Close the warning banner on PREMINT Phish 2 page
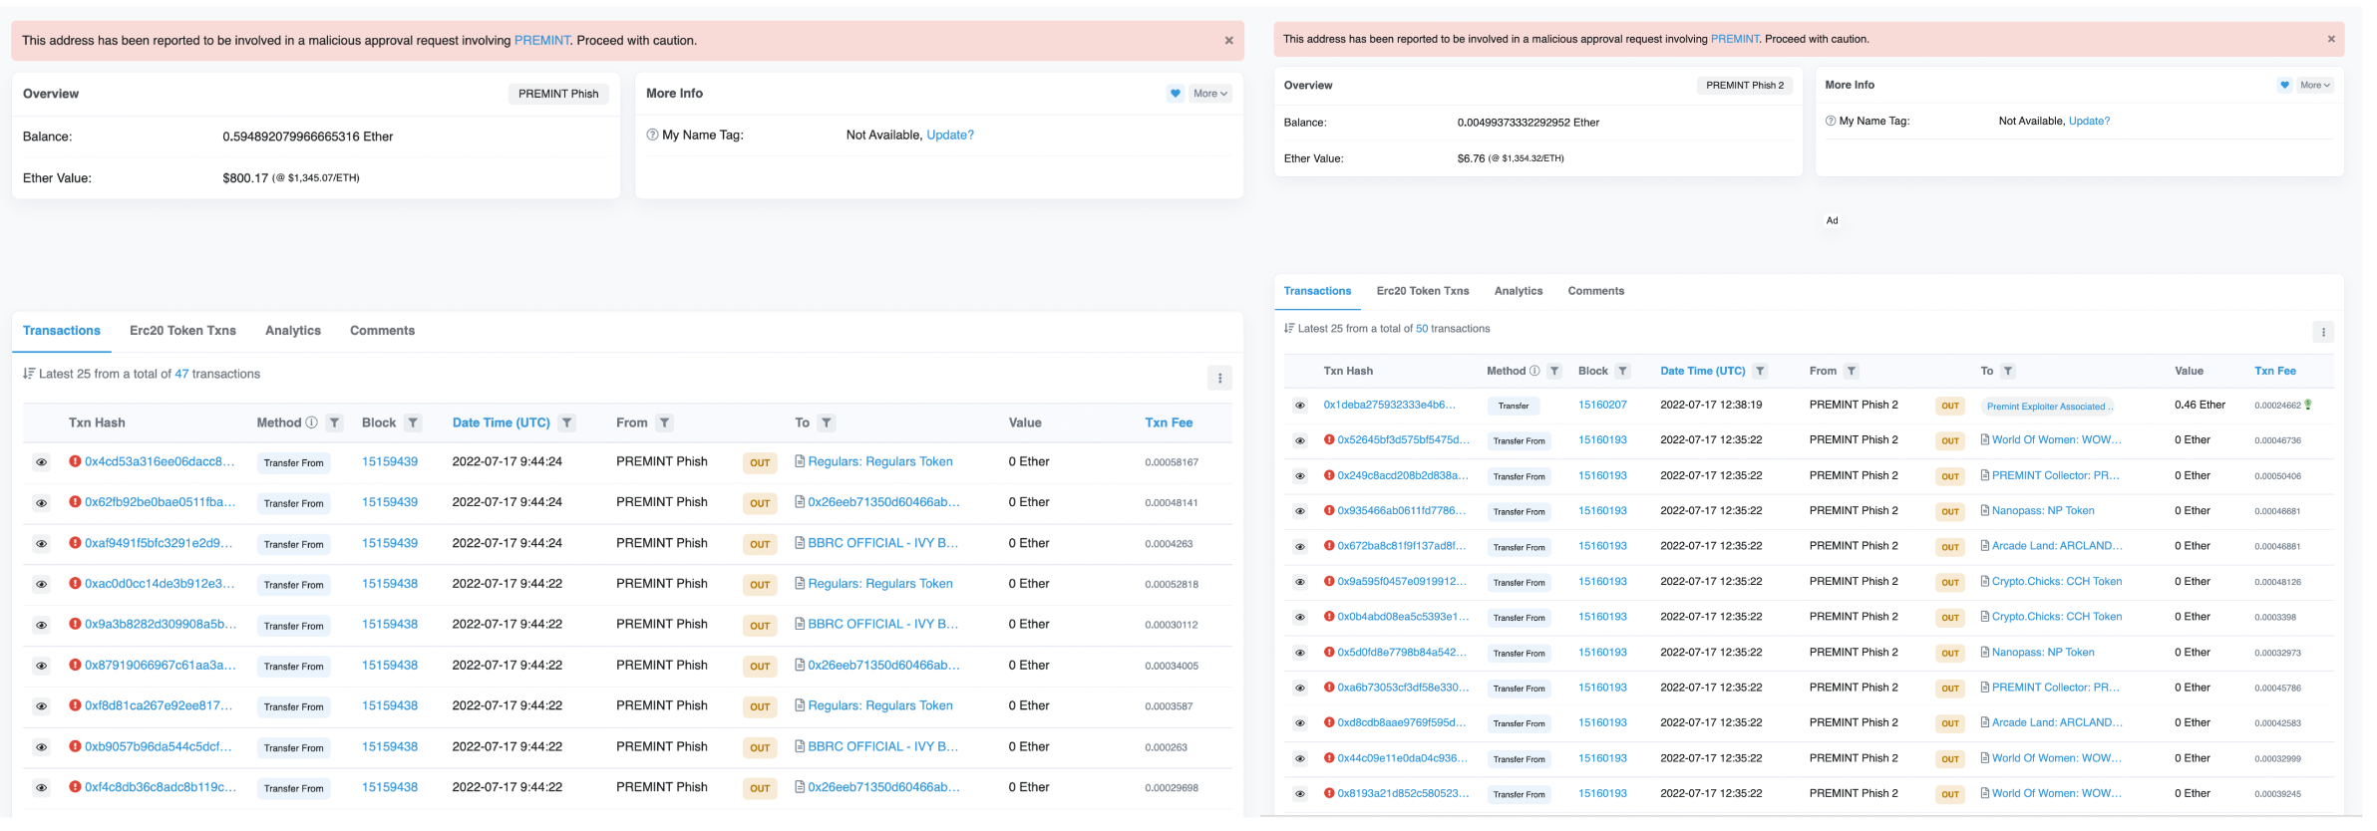The image size is (2377, 831). click(2331, 39)
